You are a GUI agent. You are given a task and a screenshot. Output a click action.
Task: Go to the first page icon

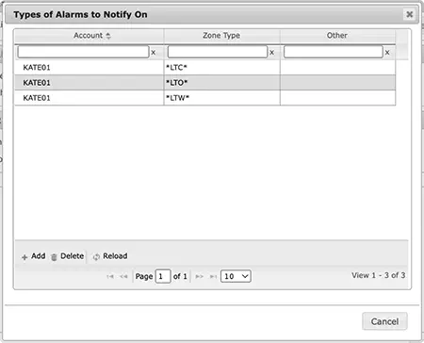(x=110, y=276)
